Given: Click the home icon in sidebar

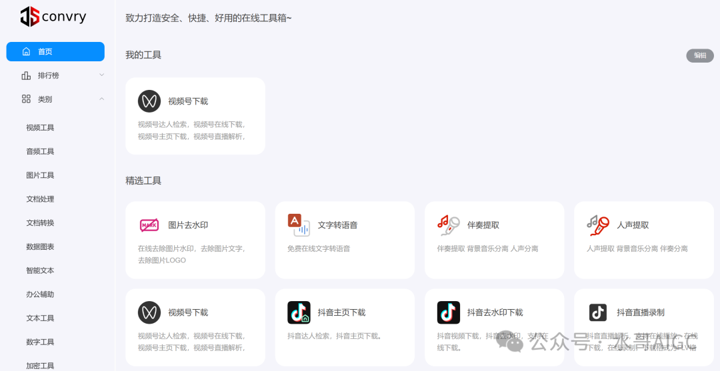Looking at the screenshot, I should click(x=26, y=51).
